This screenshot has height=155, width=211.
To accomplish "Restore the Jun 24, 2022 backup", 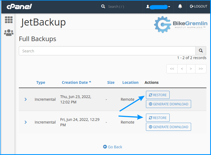I will [x=158, y=118].
